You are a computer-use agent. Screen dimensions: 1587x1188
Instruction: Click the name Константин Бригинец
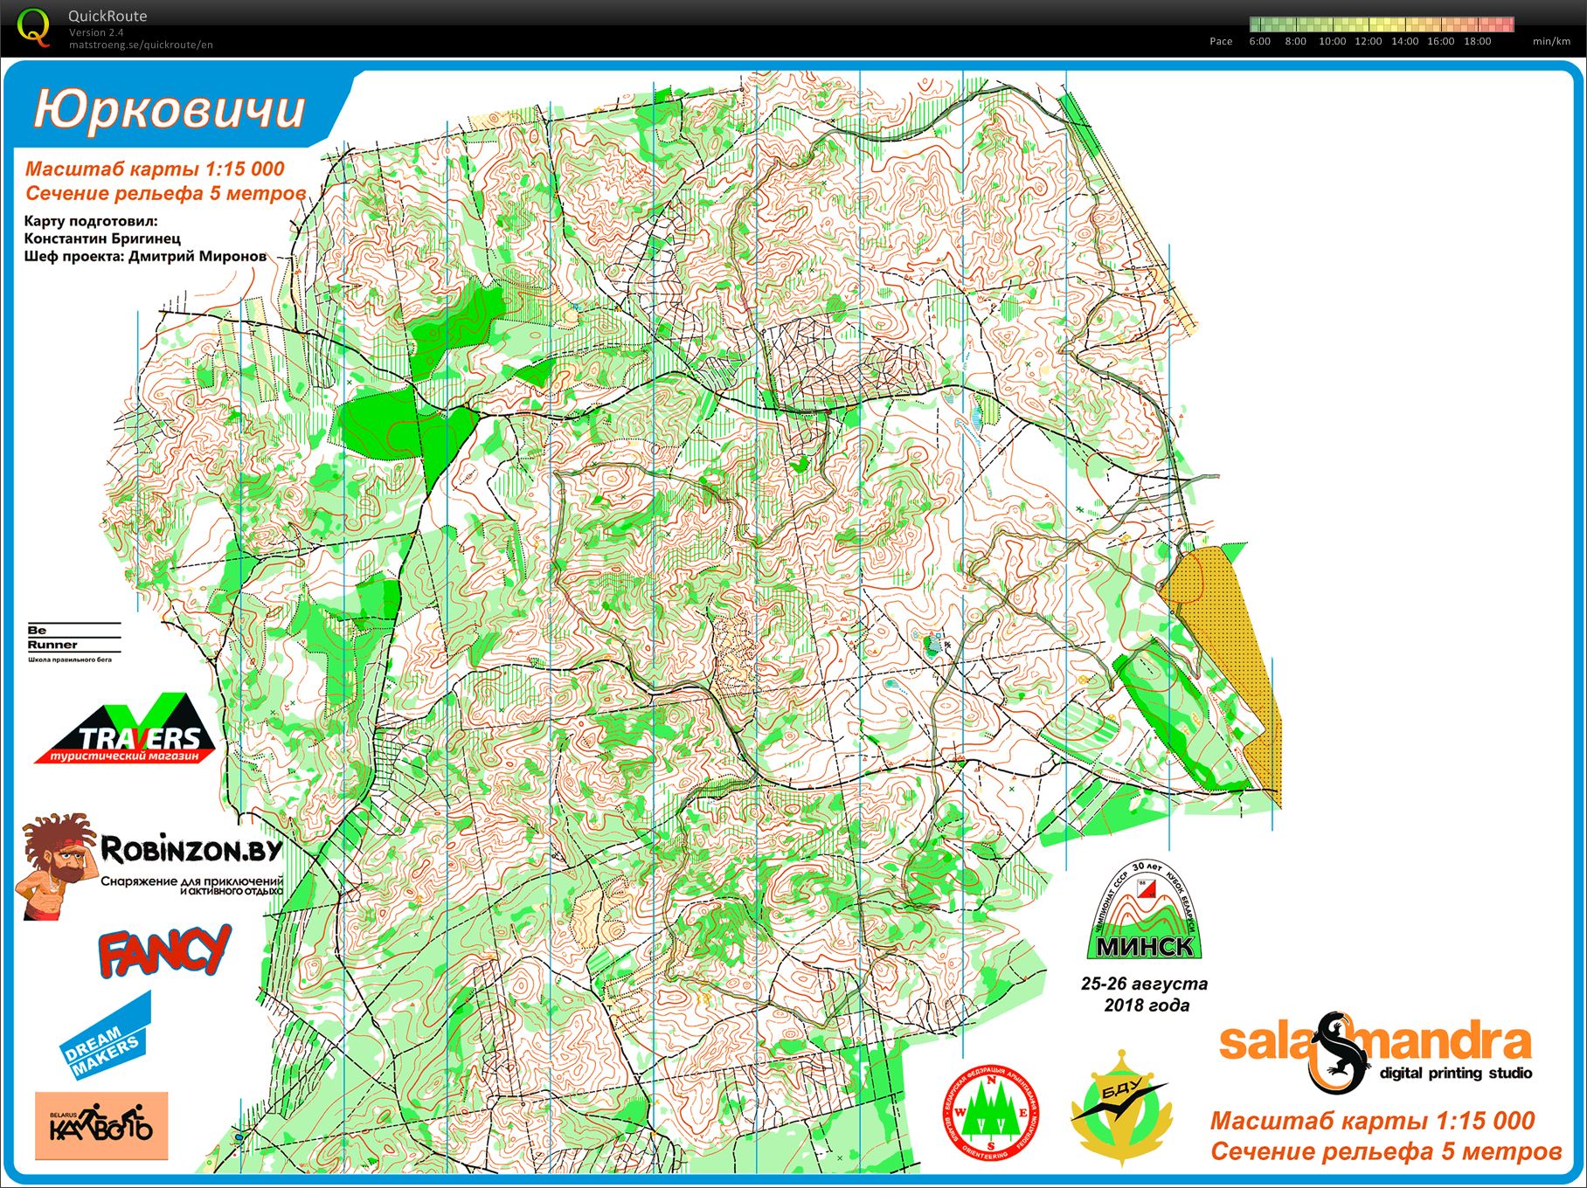102,238
